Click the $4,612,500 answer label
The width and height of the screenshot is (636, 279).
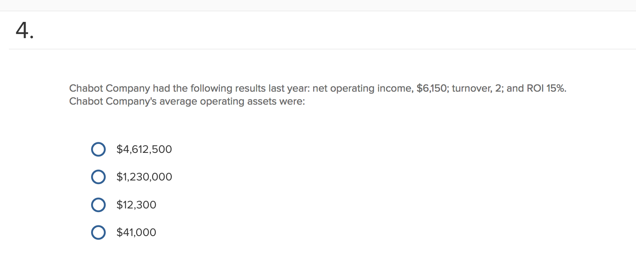point(144,149)
